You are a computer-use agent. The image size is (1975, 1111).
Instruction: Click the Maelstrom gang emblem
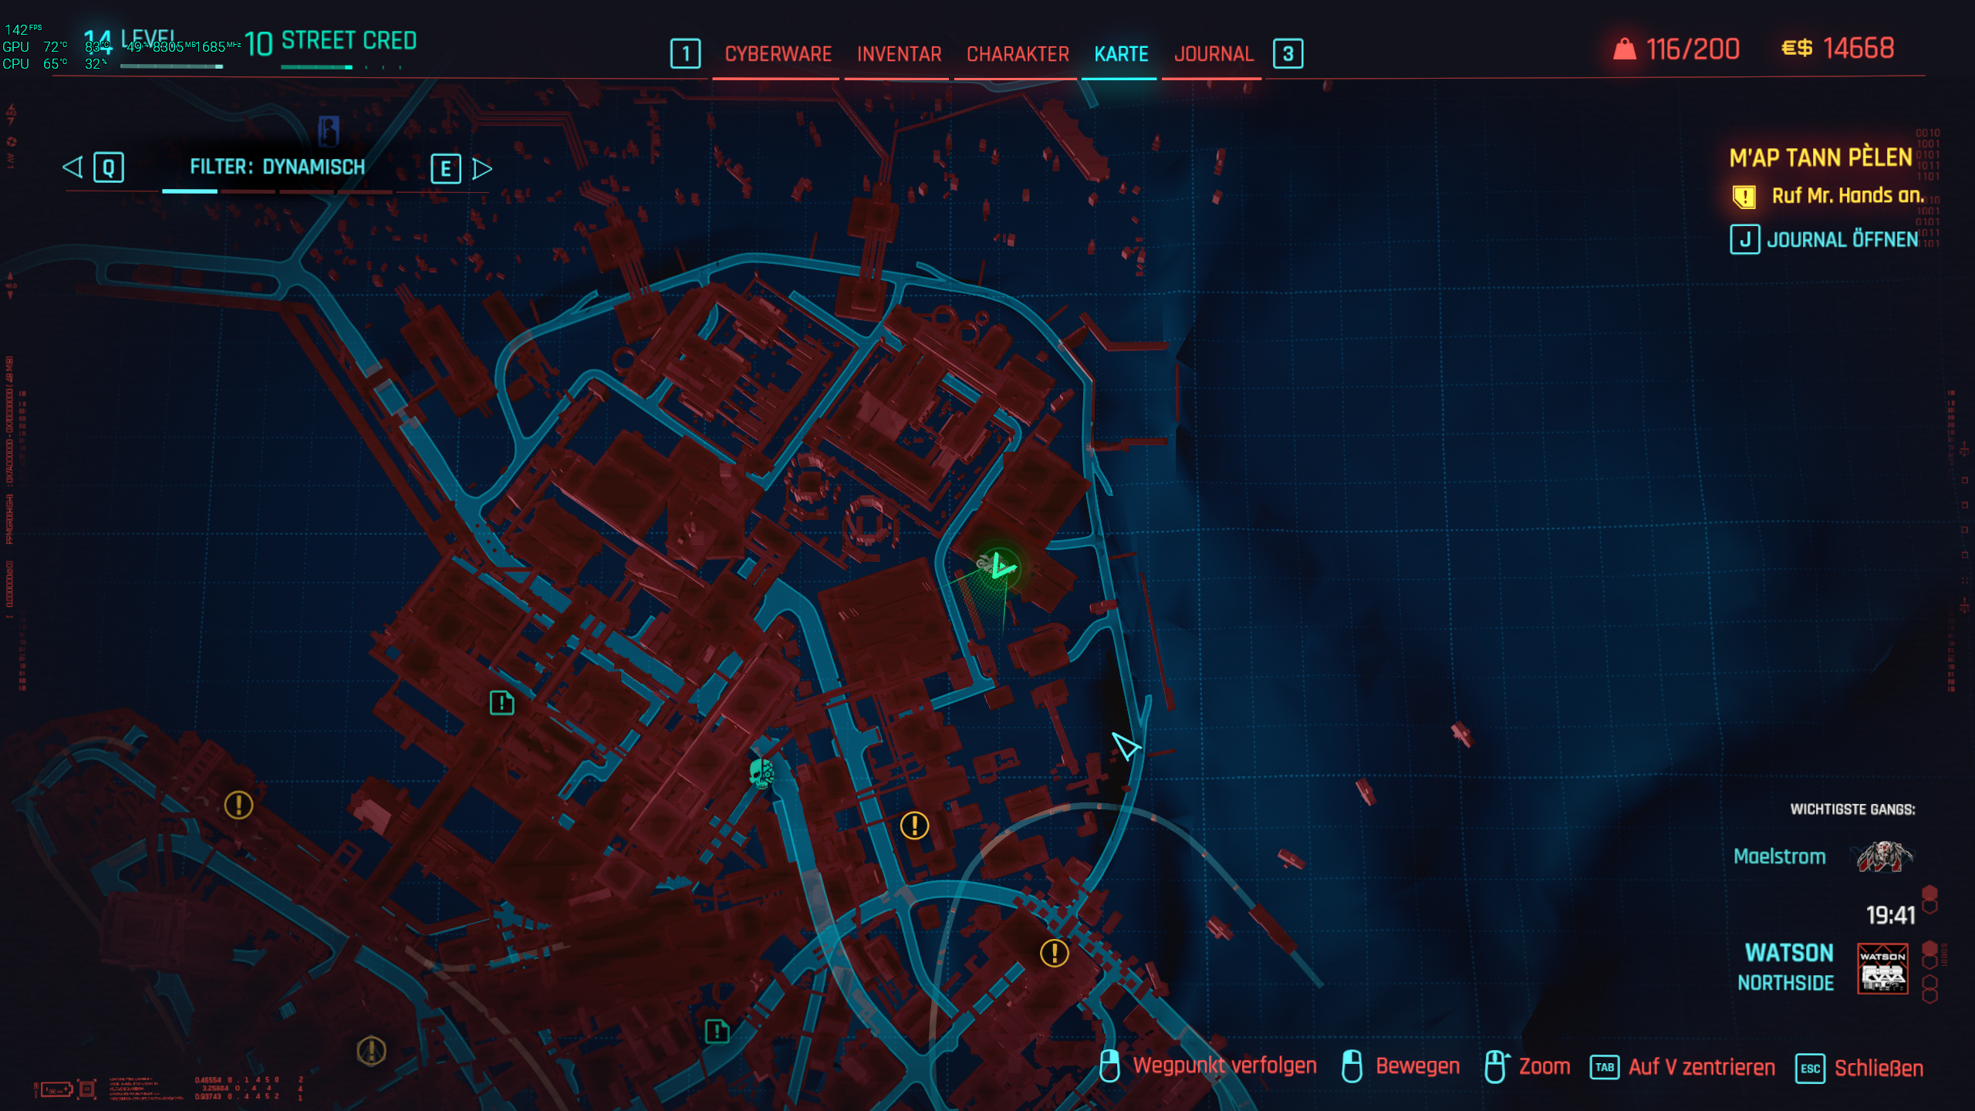1883,856
